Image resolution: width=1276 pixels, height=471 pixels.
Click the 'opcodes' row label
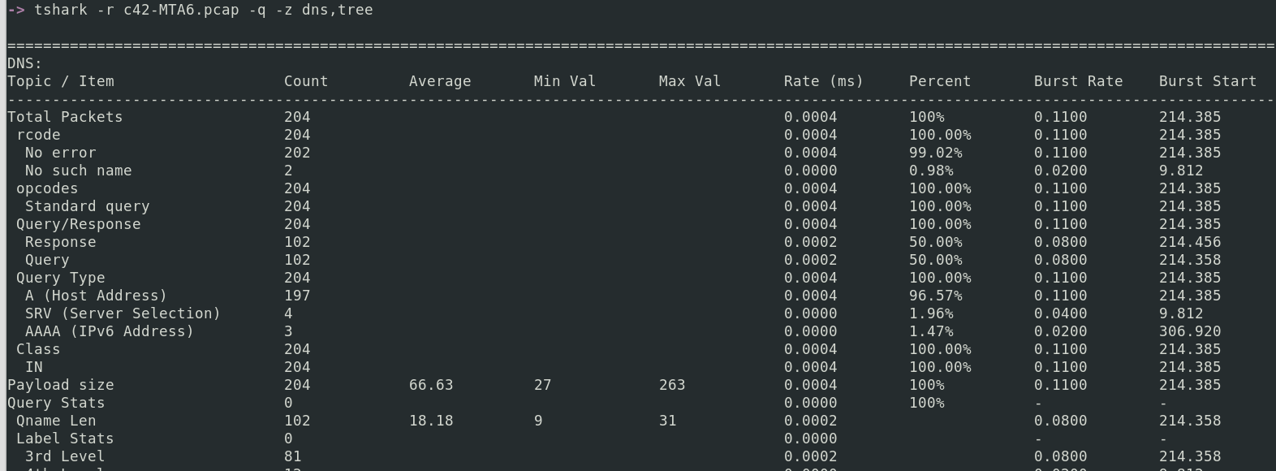(x=47, y=188)
